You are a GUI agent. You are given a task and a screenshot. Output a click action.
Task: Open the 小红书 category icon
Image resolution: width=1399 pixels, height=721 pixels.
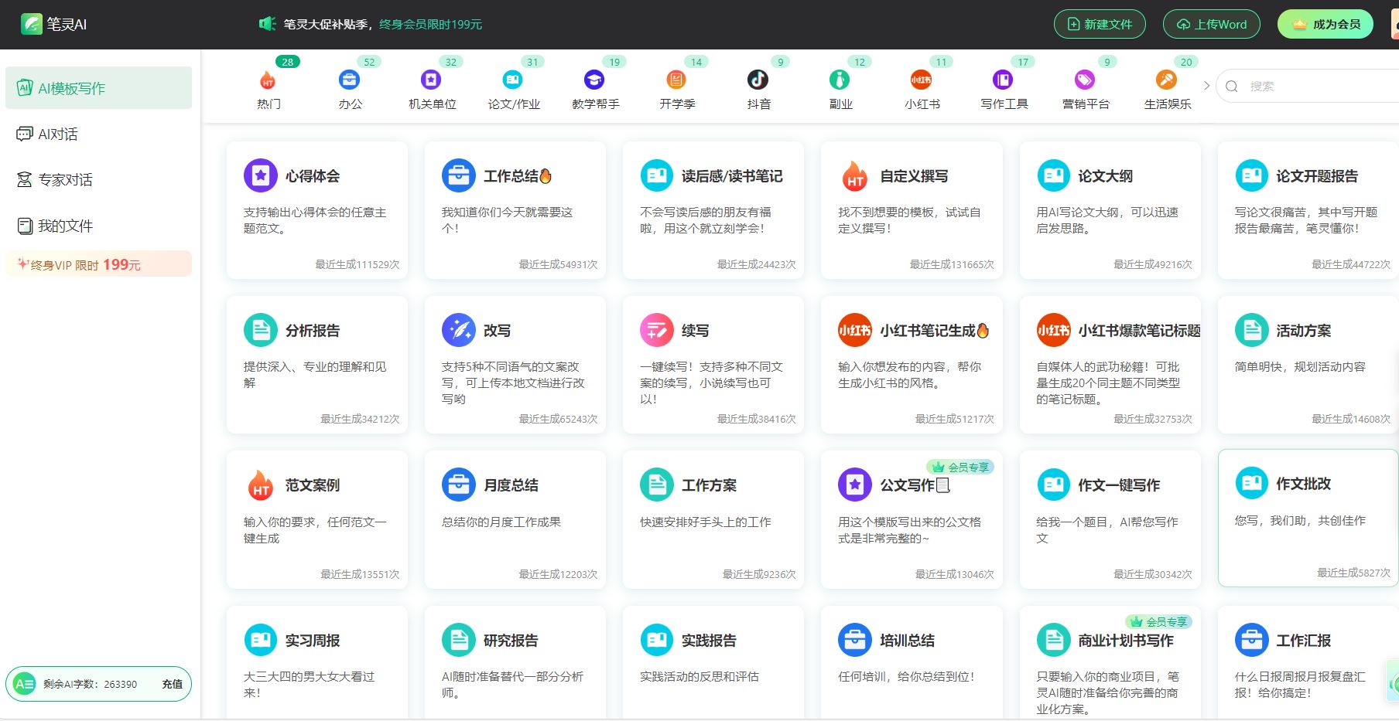click(921, 80)
